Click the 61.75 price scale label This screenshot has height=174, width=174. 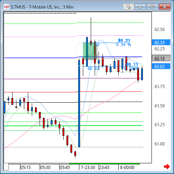(160, 87)
